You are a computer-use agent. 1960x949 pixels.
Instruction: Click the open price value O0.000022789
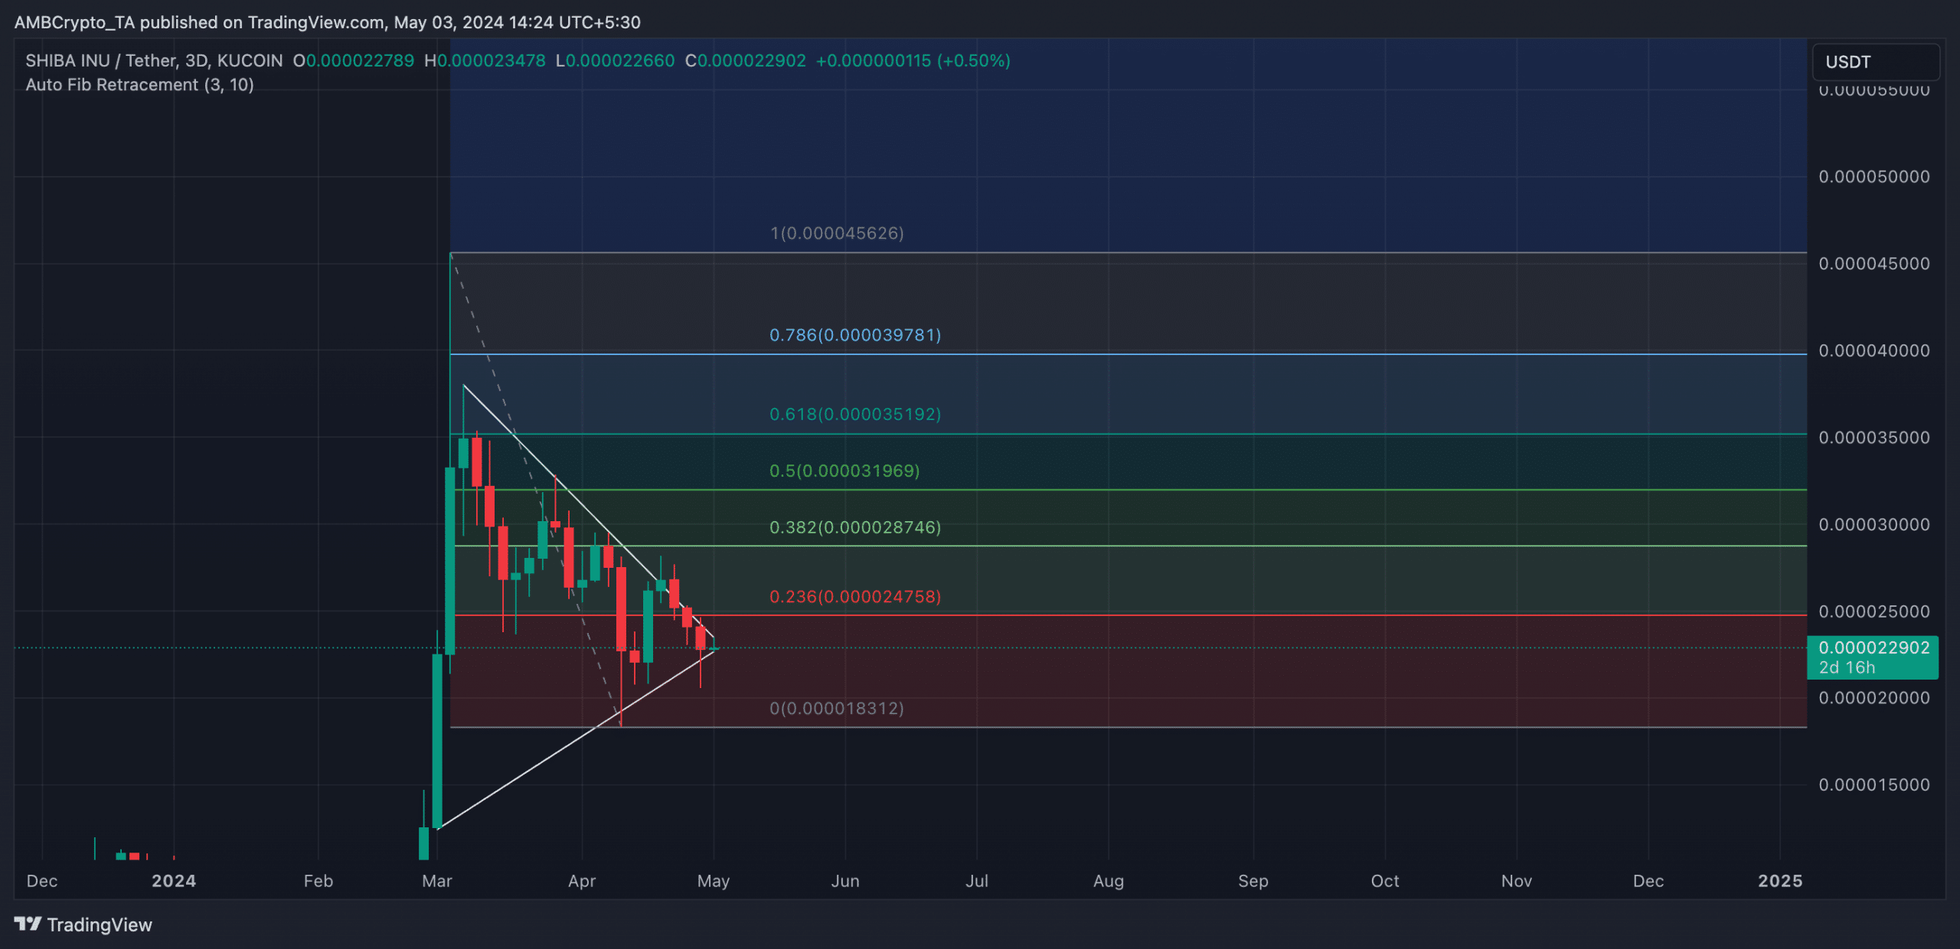point(354,60)
